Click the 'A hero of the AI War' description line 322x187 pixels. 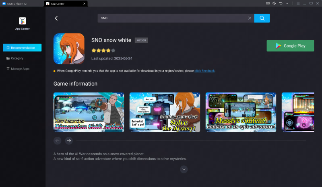pos(99,154)
